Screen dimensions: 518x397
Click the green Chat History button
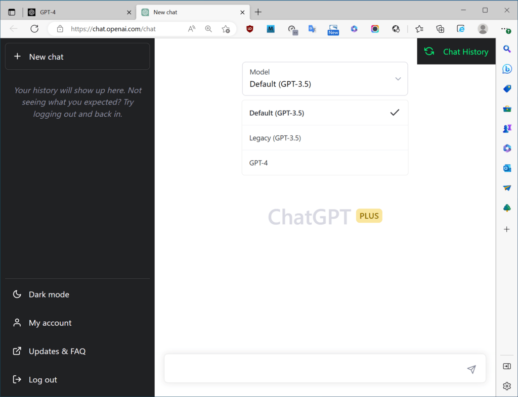coord(456,52)
